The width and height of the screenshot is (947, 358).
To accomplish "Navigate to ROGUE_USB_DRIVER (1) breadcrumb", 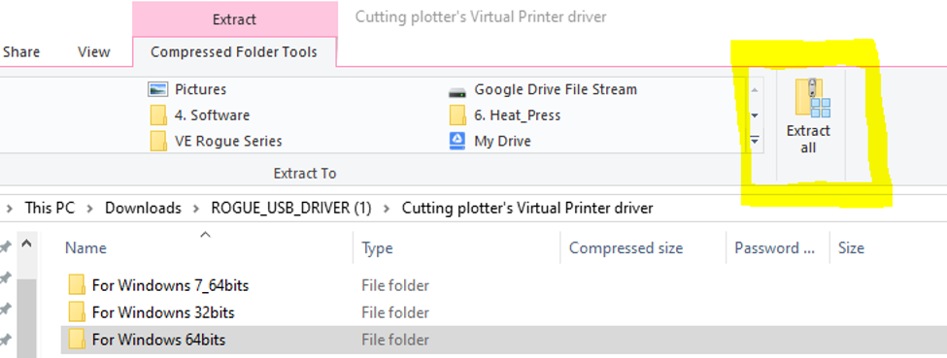I will (290, 209).
